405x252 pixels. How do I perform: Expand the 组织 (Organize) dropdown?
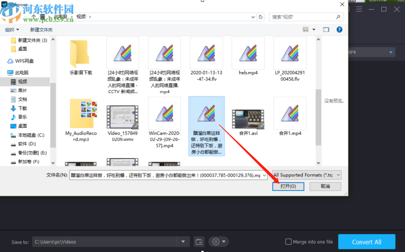[11, 29]
